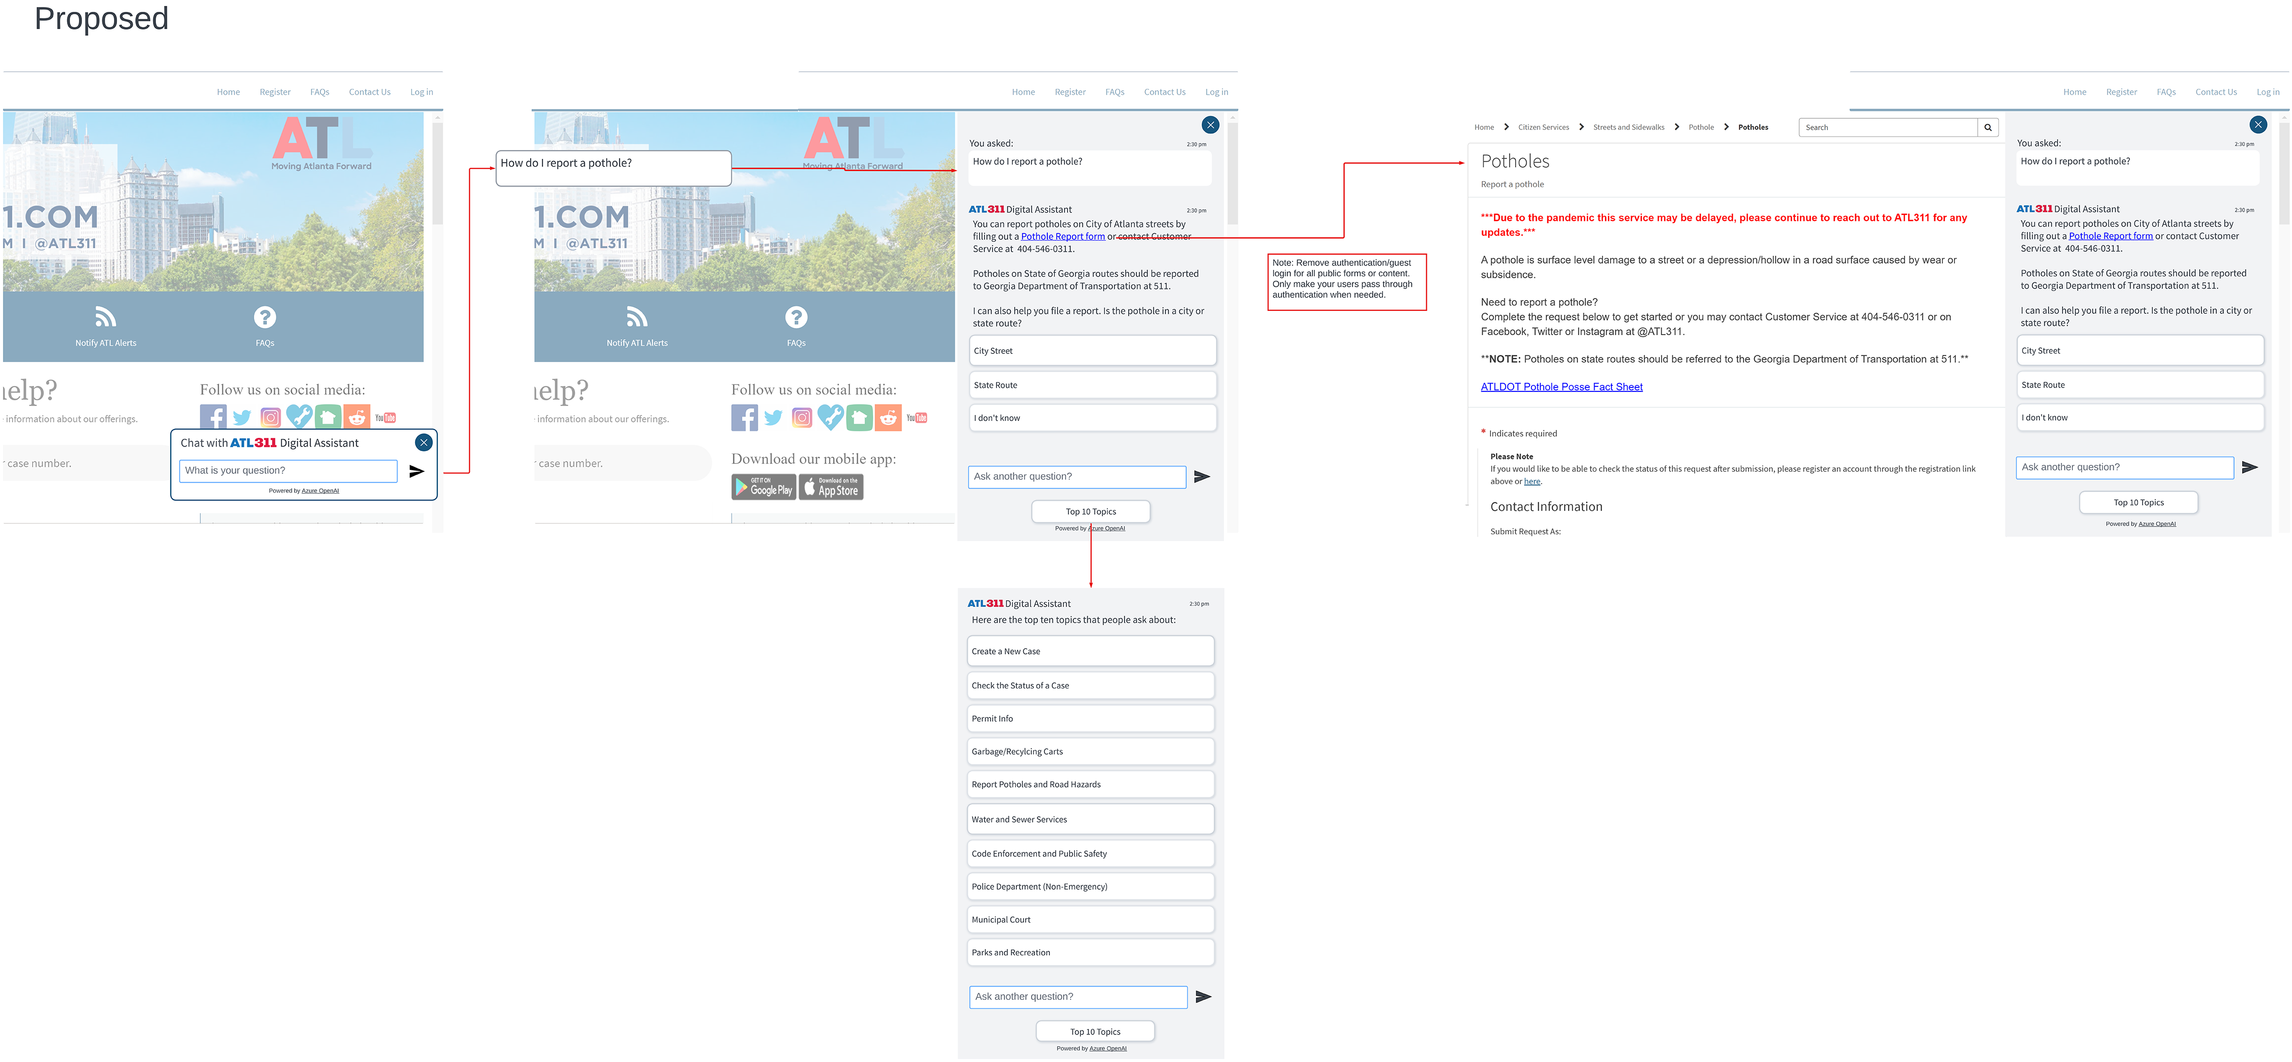Open Azure OpenAI link under 'What is your question?'

click(320, 491)
